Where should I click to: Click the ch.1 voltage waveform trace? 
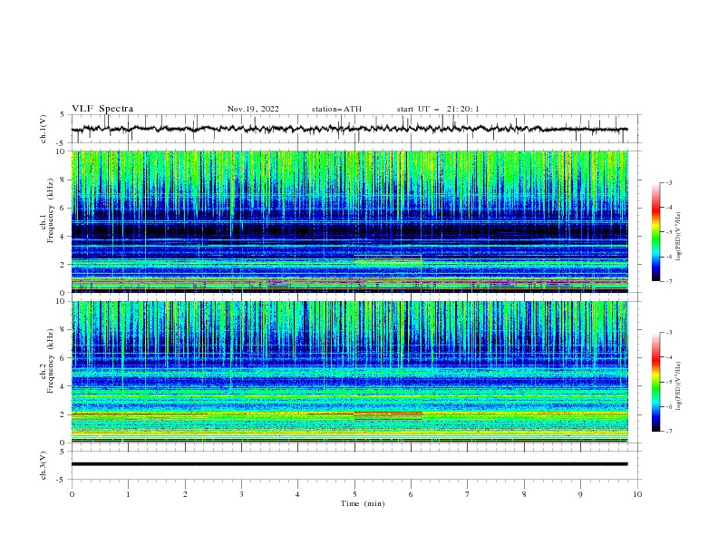point(349,129)
